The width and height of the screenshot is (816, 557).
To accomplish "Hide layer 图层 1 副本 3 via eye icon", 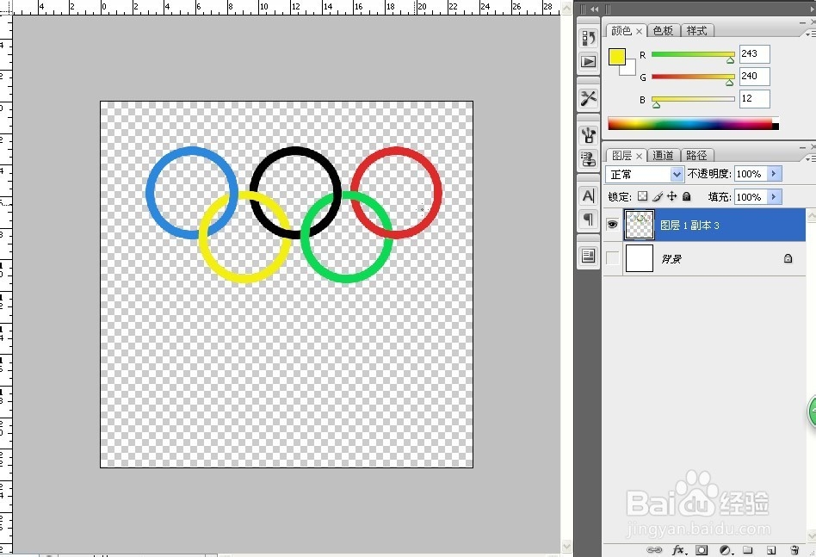I will point(613,225).
